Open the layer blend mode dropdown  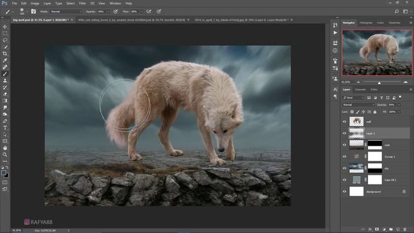click(x=358, y=105)
